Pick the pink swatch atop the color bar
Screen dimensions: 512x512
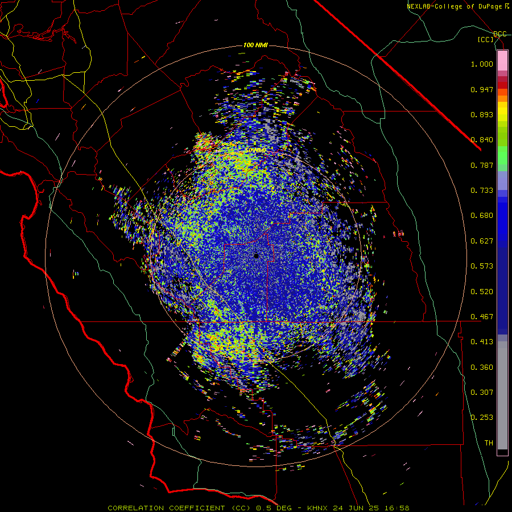(502, 61)
